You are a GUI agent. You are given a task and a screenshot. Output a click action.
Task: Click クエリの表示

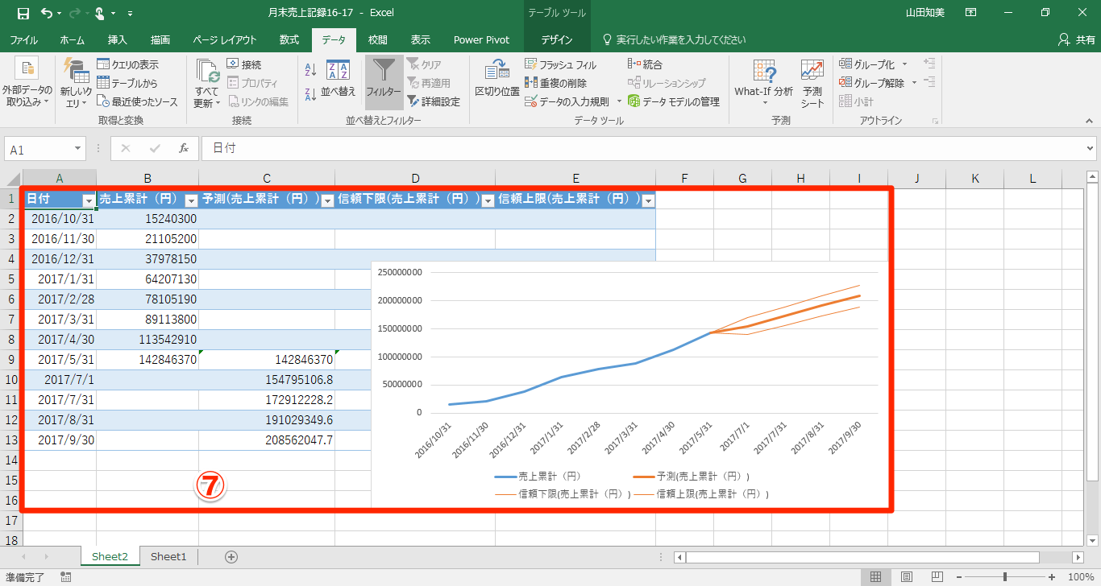[127, 64]
